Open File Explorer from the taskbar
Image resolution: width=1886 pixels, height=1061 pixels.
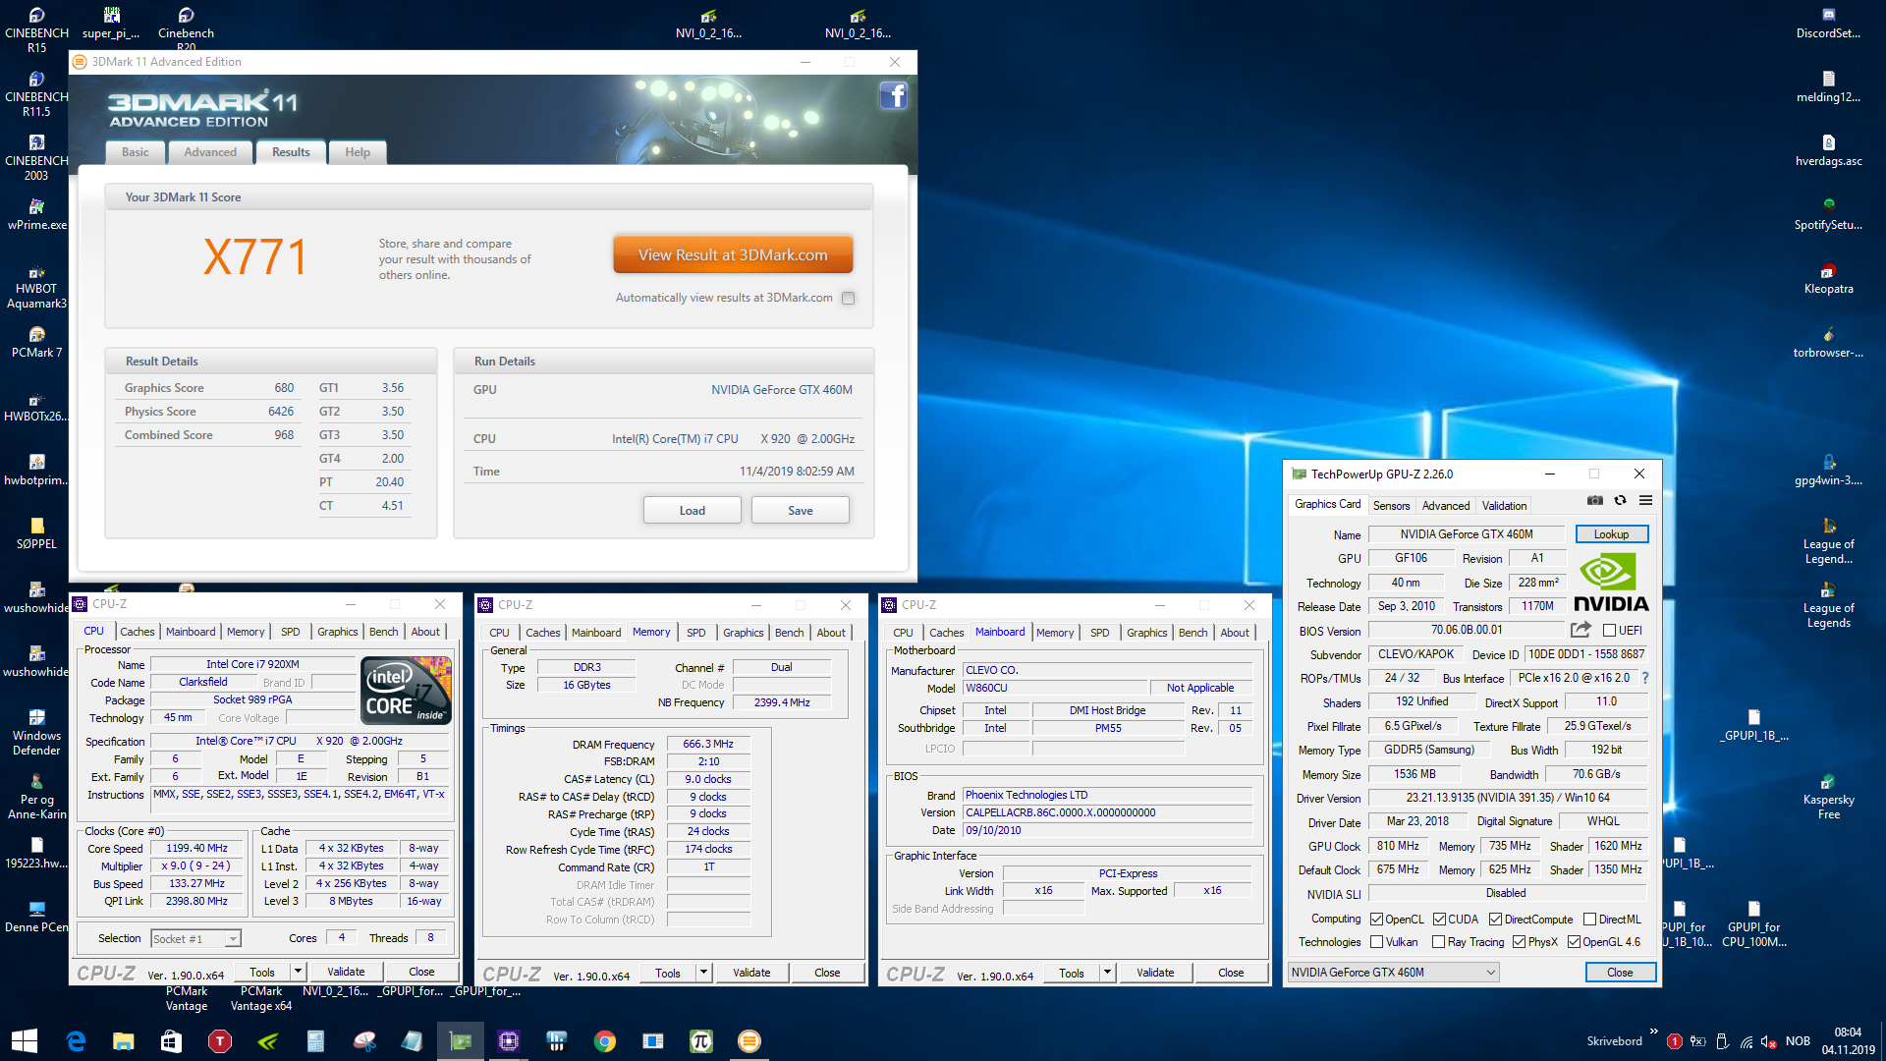[123, 1041]
